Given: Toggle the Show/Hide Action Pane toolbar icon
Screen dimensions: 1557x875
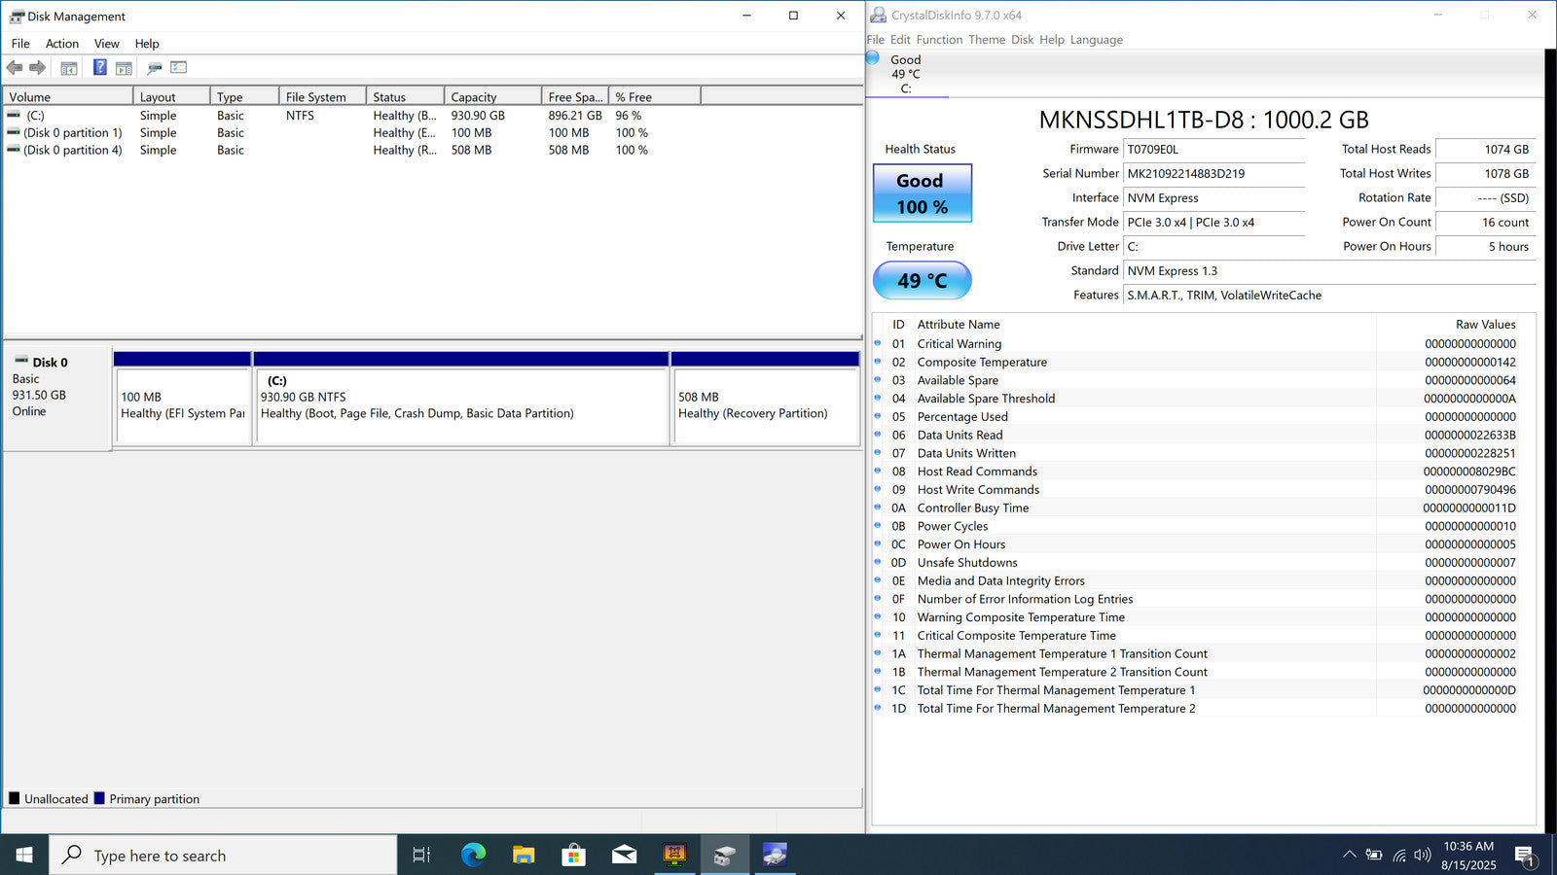Looking at the screenshot, I should click(124, 68).
